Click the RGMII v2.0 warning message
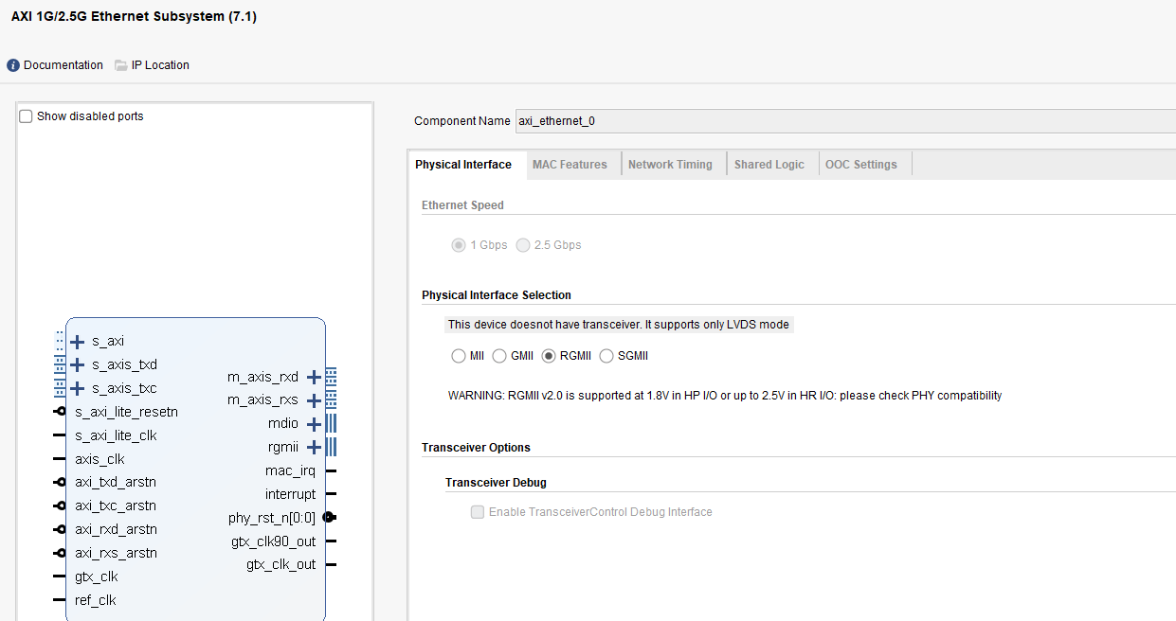 click(725, 396)
